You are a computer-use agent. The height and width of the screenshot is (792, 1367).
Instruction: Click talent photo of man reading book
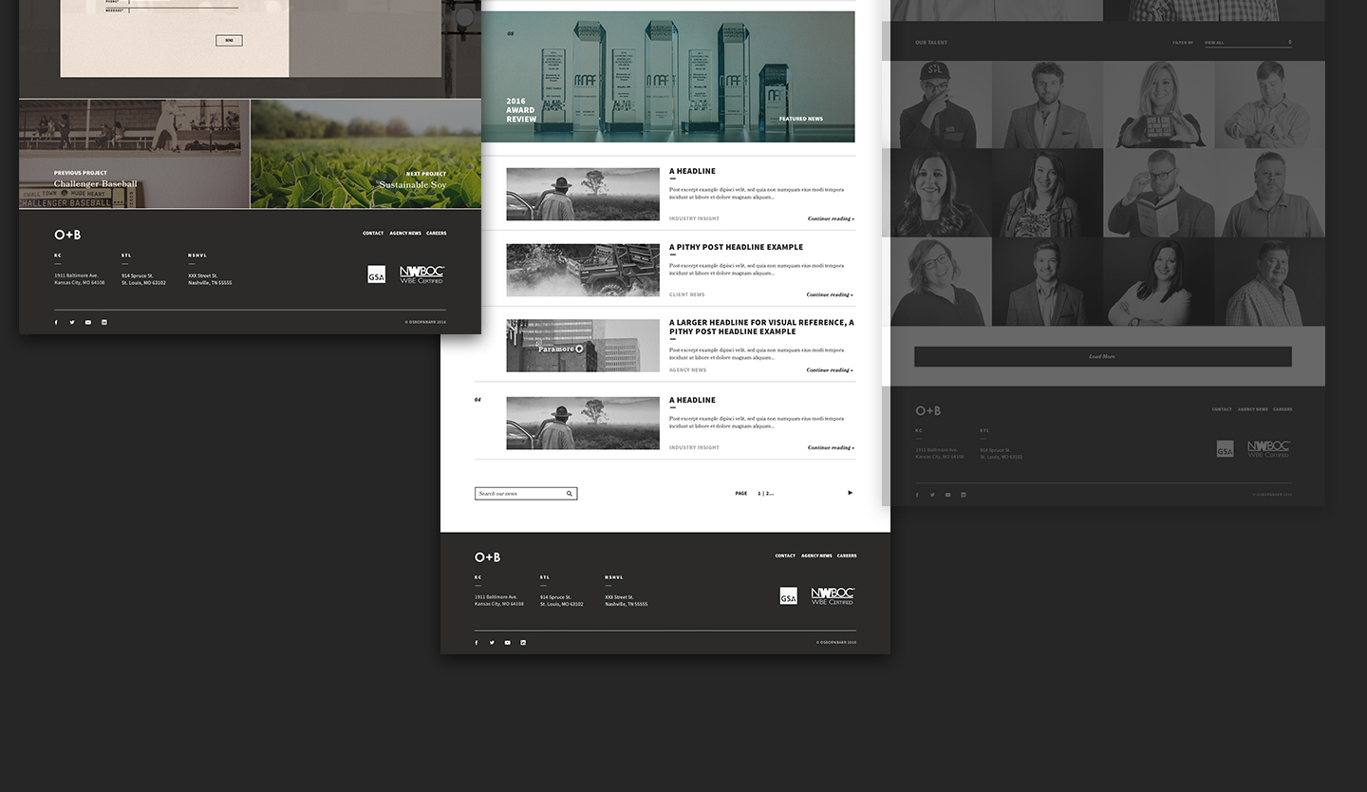tap(1159, 193)
